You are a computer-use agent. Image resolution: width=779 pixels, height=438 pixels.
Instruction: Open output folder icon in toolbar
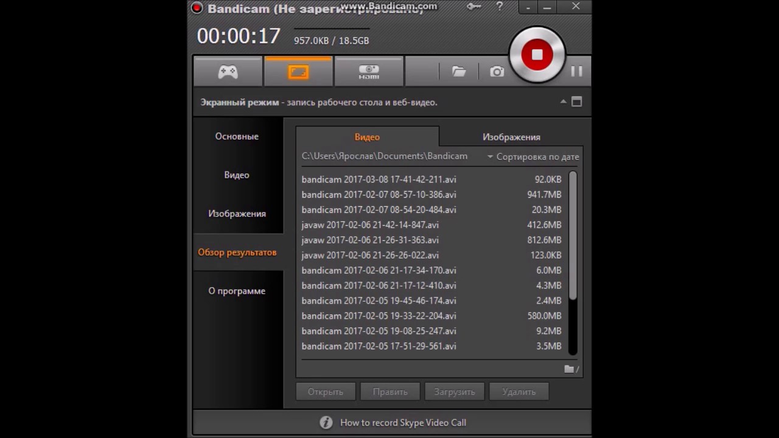click(459, 72)
